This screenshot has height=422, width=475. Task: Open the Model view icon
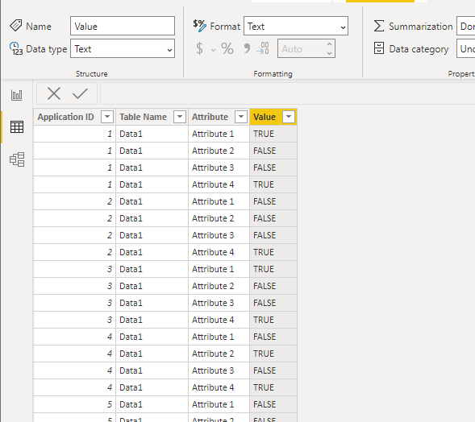[x=17, y=159]
